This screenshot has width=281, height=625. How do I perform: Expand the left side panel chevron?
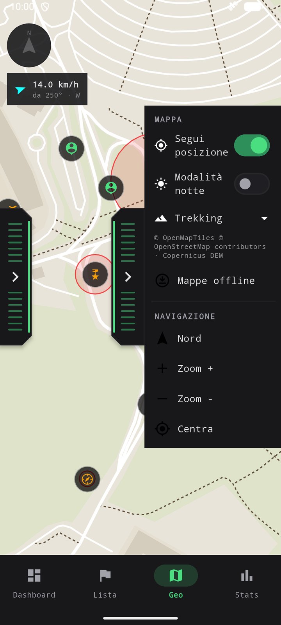point(15,277)
